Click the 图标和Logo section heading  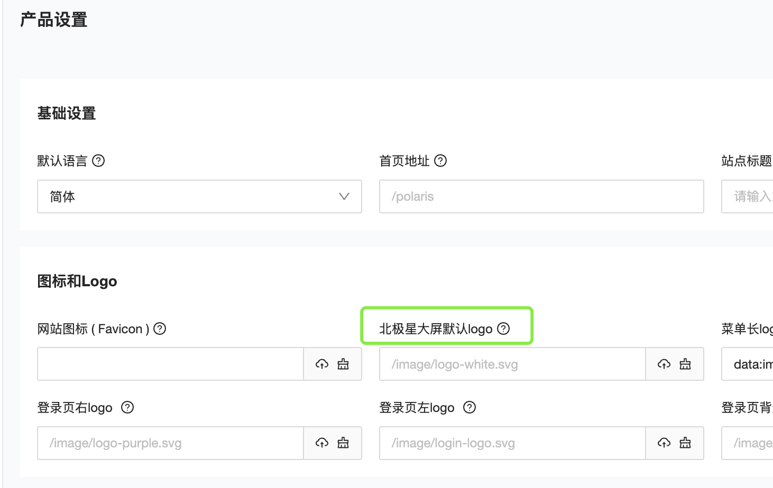tap(77, 281)
